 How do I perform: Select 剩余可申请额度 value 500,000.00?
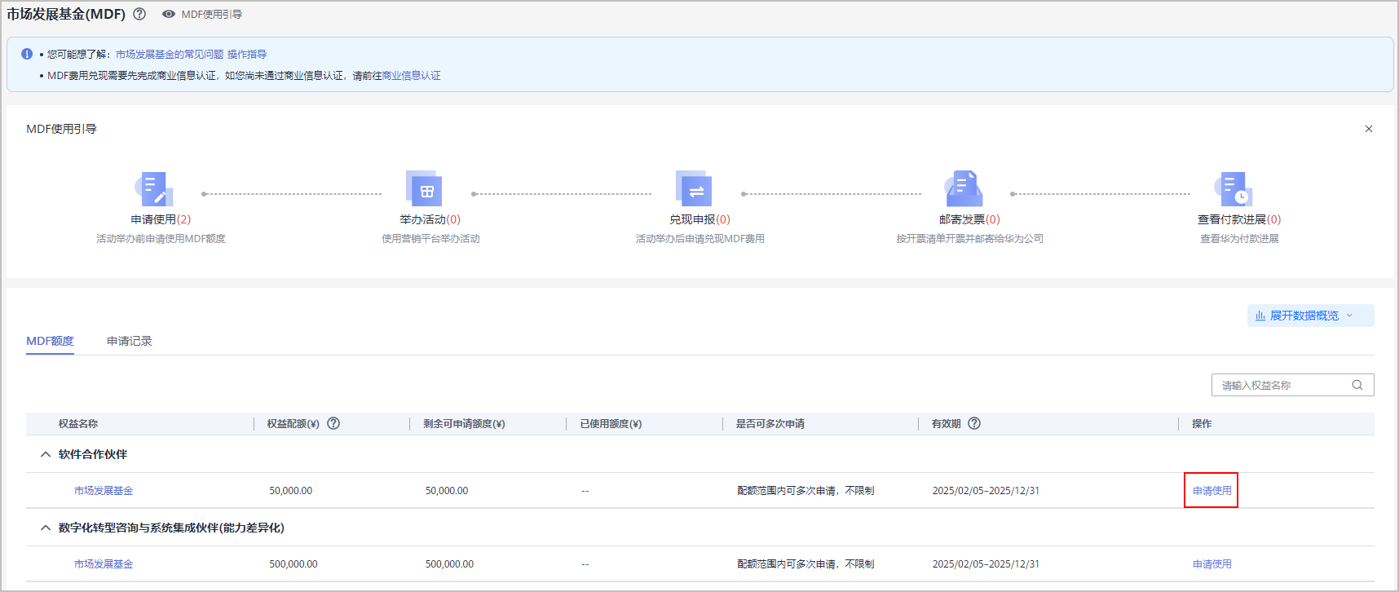click(x=449, y=564)
